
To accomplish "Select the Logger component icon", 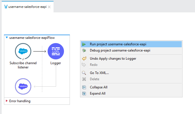I will 56,51.
